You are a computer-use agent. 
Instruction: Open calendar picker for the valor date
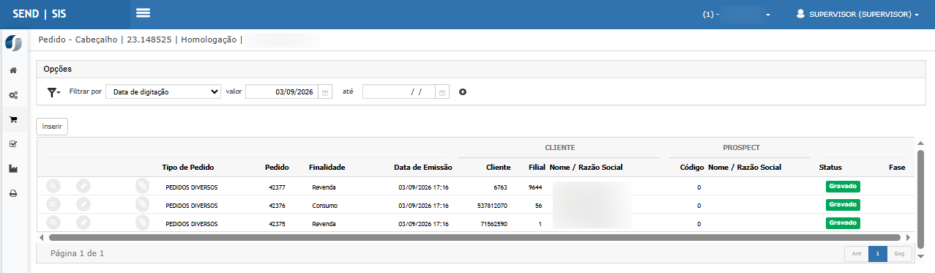tap(326, 92)
